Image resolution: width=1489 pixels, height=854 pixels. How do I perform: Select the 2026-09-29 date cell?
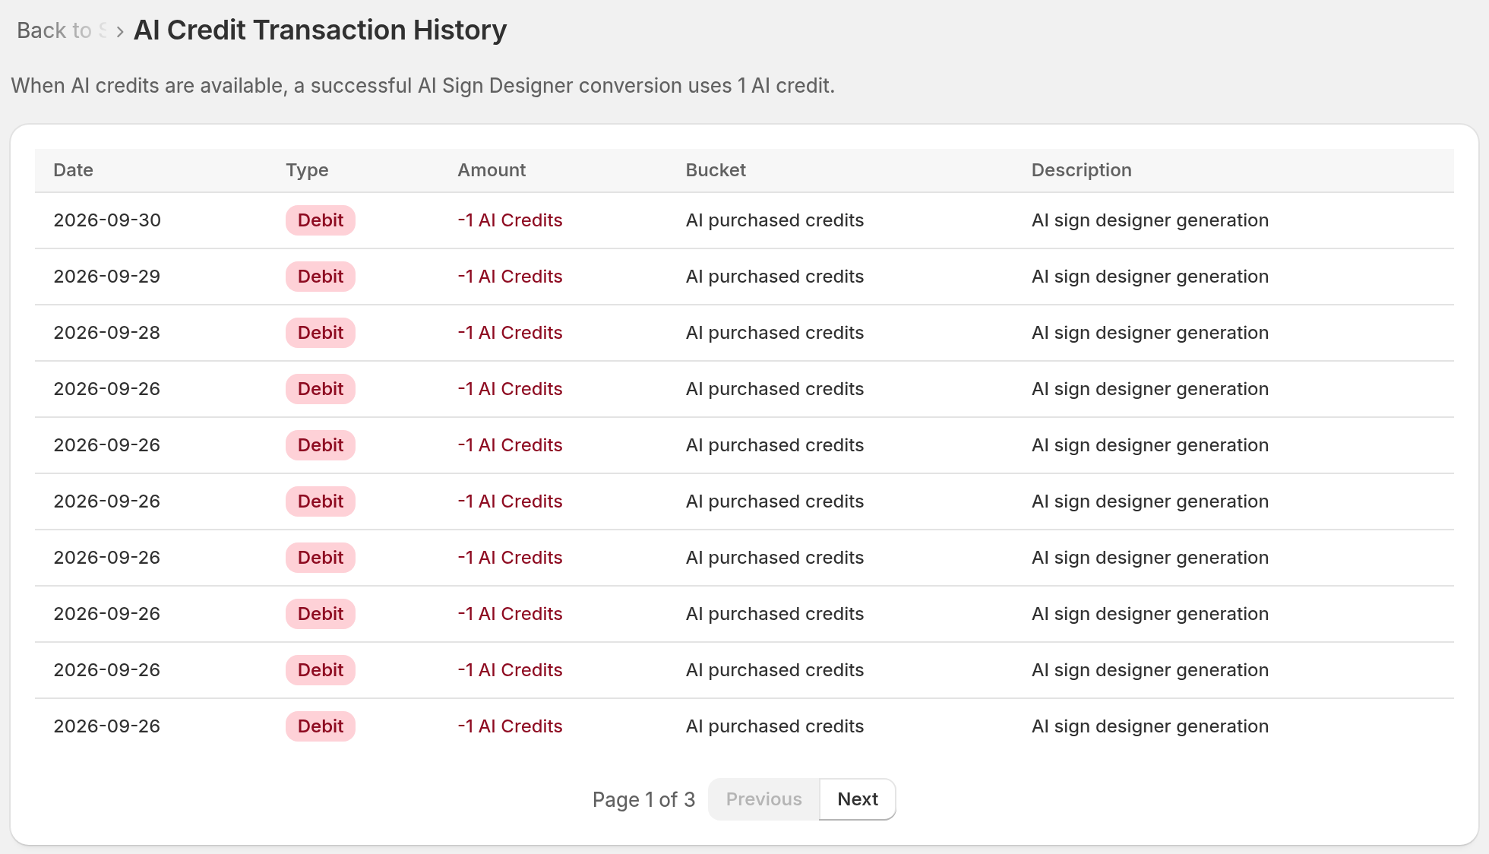point(107,277)
